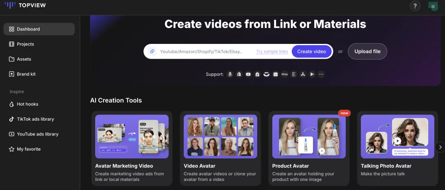Open the help question mark icon

pyautogui.click(x=415, y=6)
